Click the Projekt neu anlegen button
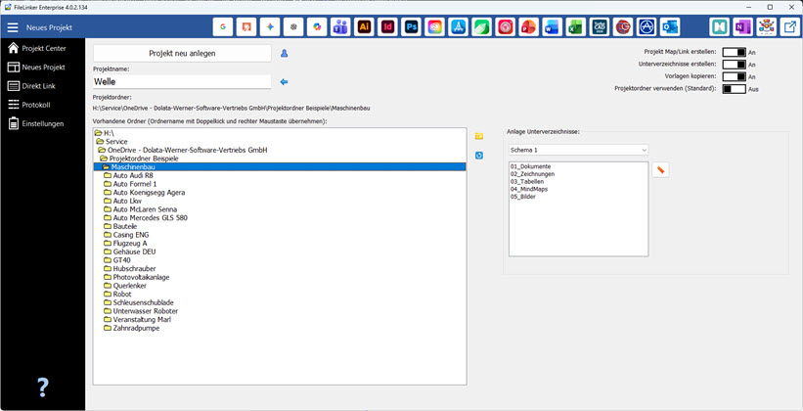The width and height of the screenshot is (803, 411). pos(182,53)
